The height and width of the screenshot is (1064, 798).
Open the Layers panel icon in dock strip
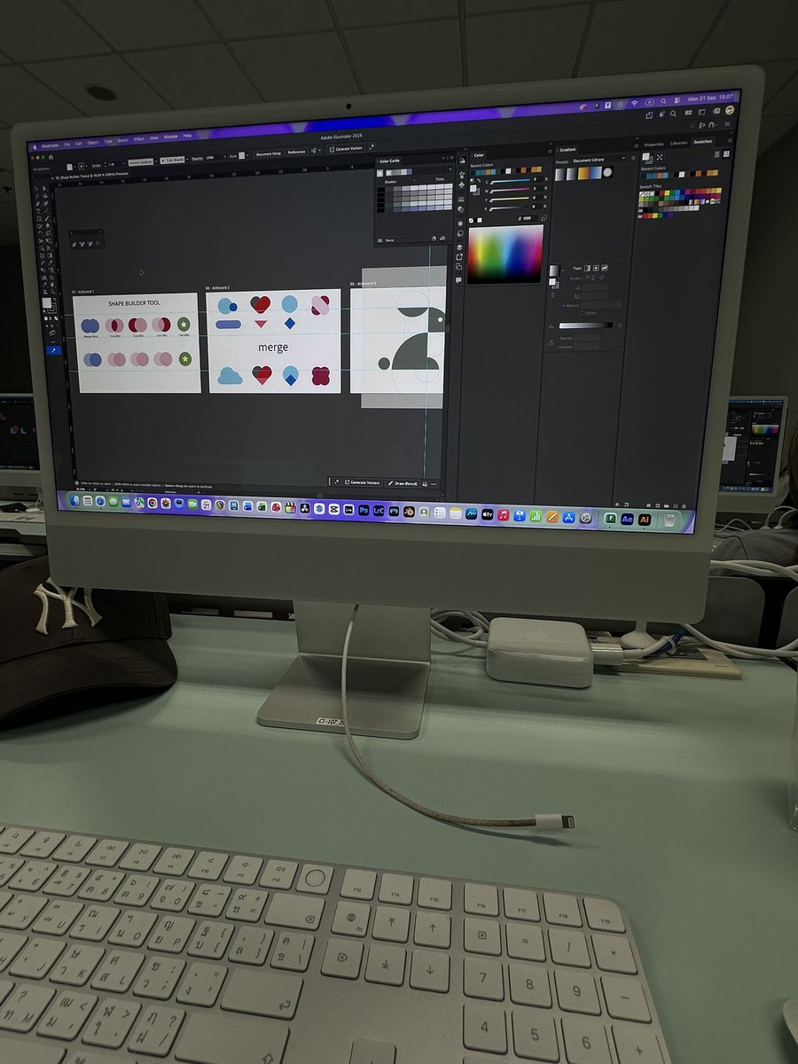pyautogui.click(x=459, y=247)
